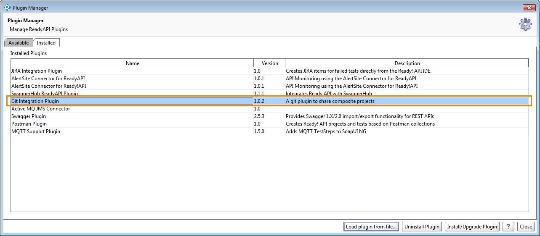Select AlertSite Connector for Ready!API row

click(269, 86)
